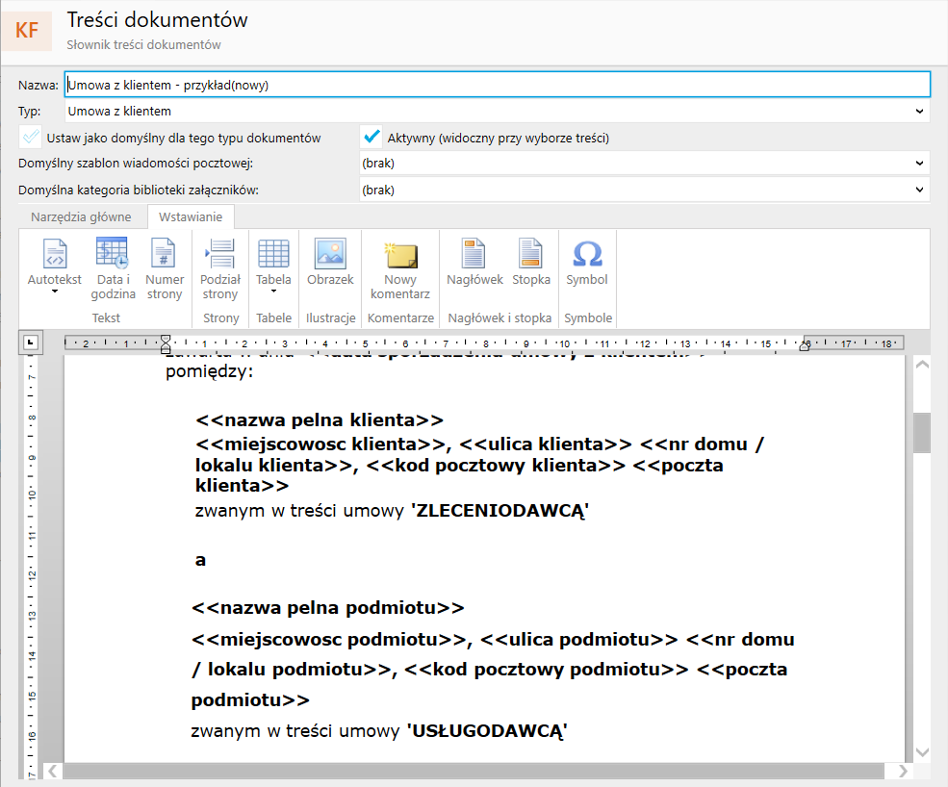Click the vertical scrollbar up arrow
This screenshot has height=787, width=948.
point(922,365)
